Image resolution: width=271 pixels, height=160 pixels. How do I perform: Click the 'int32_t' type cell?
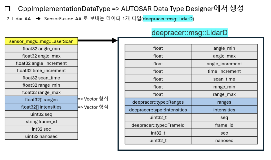coord(158,133)
